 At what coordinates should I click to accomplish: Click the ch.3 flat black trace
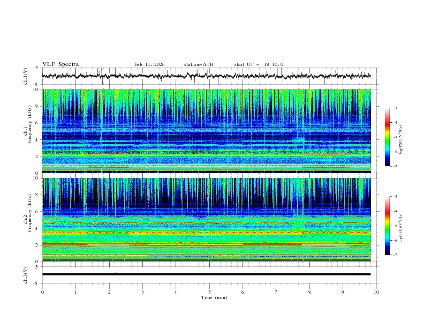[206, 274]
